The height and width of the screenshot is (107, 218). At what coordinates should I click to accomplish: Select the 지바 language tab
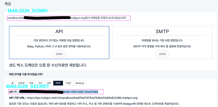pos(31,83)
